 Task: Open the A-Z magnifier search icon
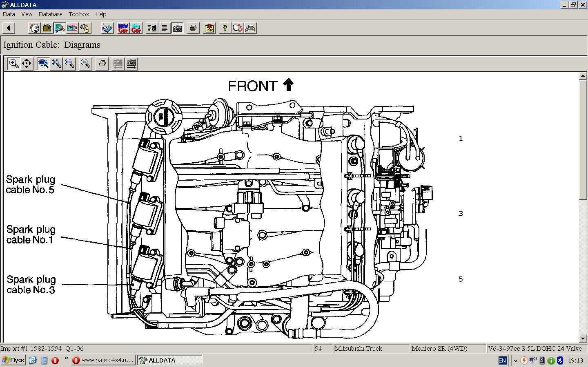point(238,28)
